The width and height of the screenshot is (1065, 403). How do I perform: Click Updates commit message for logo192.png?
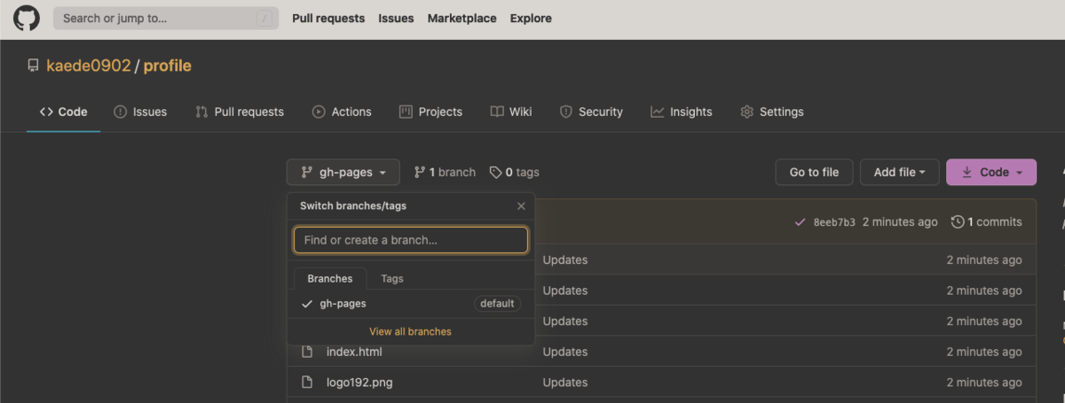pos(565,383)
